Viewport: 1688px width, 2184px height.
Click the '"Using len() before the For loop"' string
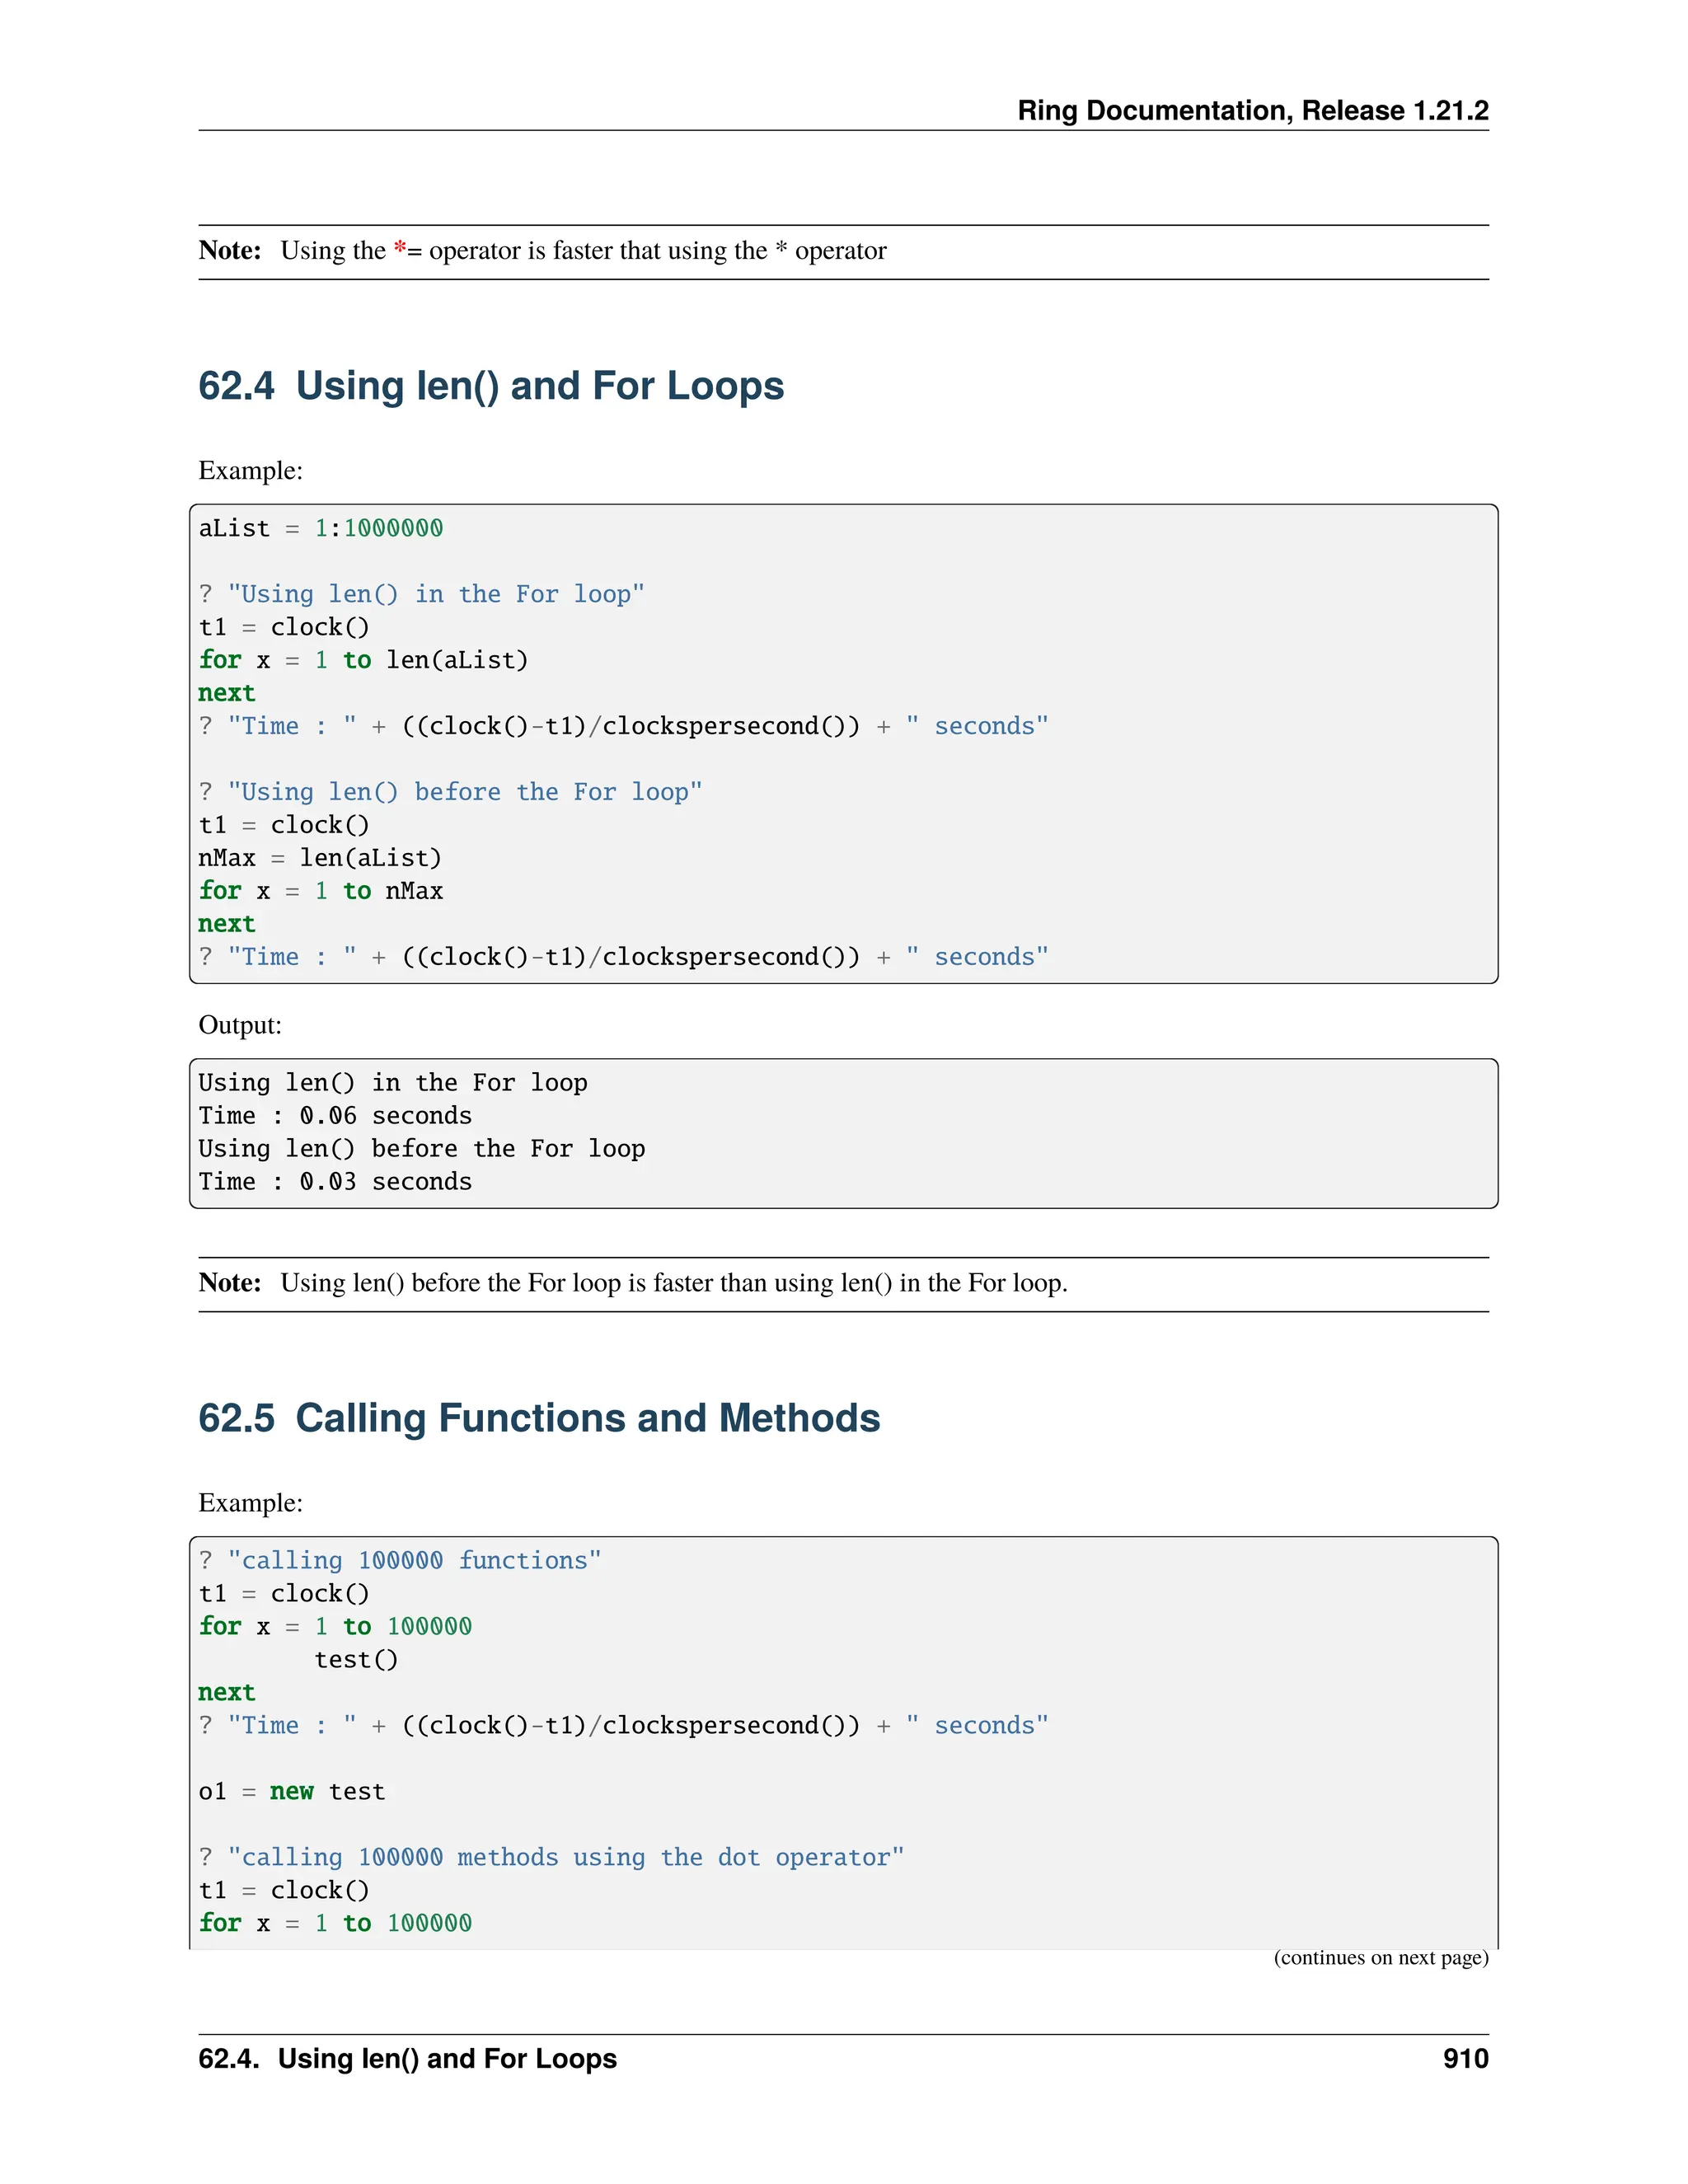pos(464,792)
